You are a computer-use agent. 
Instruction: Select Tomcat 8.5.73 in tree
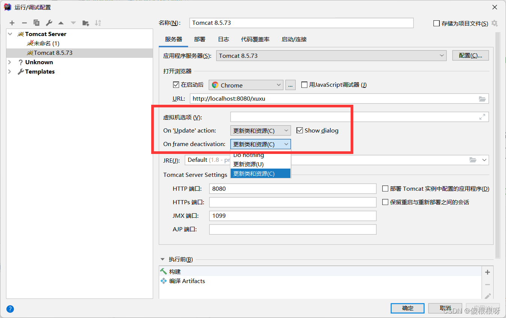point(80,53)
